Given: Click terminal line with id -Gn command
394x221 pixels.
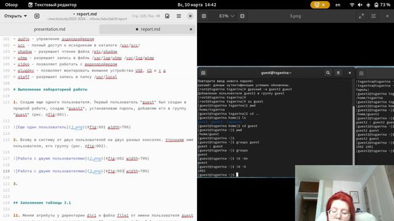Looking at the screenshot, I should [x=223, y=158].
